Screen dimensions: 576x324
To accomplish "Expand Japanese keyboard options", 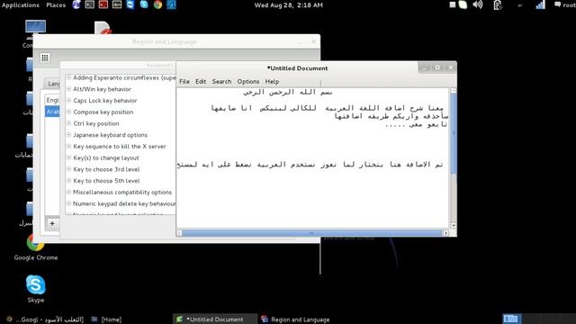I will (x=68, y=135).
